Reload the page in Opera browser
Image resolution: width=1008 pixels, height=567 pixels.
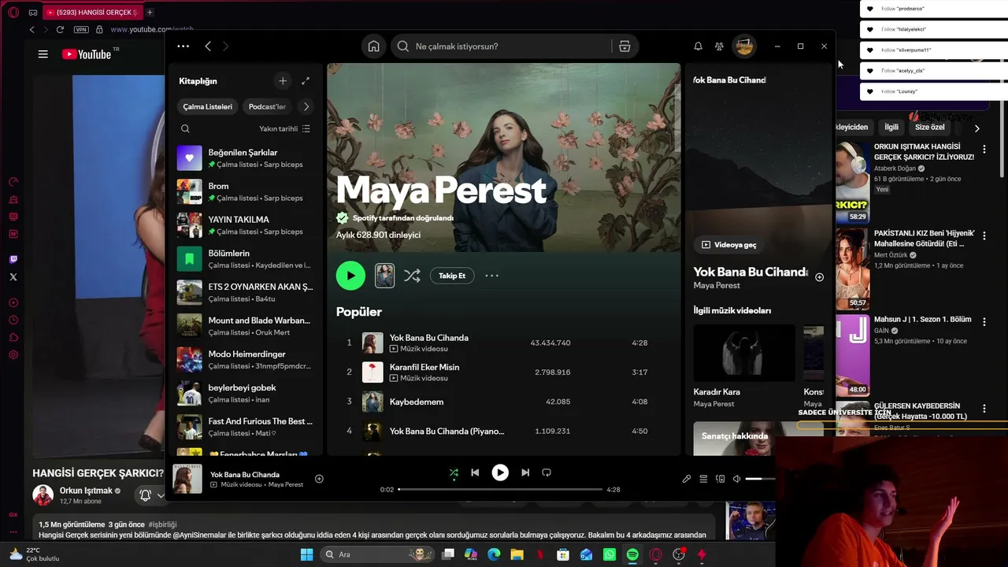(60, 29)
